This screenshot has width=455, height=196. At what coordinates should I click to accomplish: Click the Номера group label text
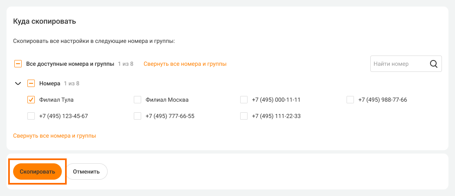[x=50, y=83]
